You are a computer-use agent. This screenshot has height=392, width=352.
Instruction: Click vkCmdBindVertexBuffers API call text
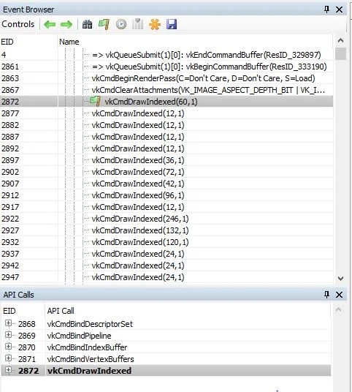pyautogui.click(x=91, y=359)
